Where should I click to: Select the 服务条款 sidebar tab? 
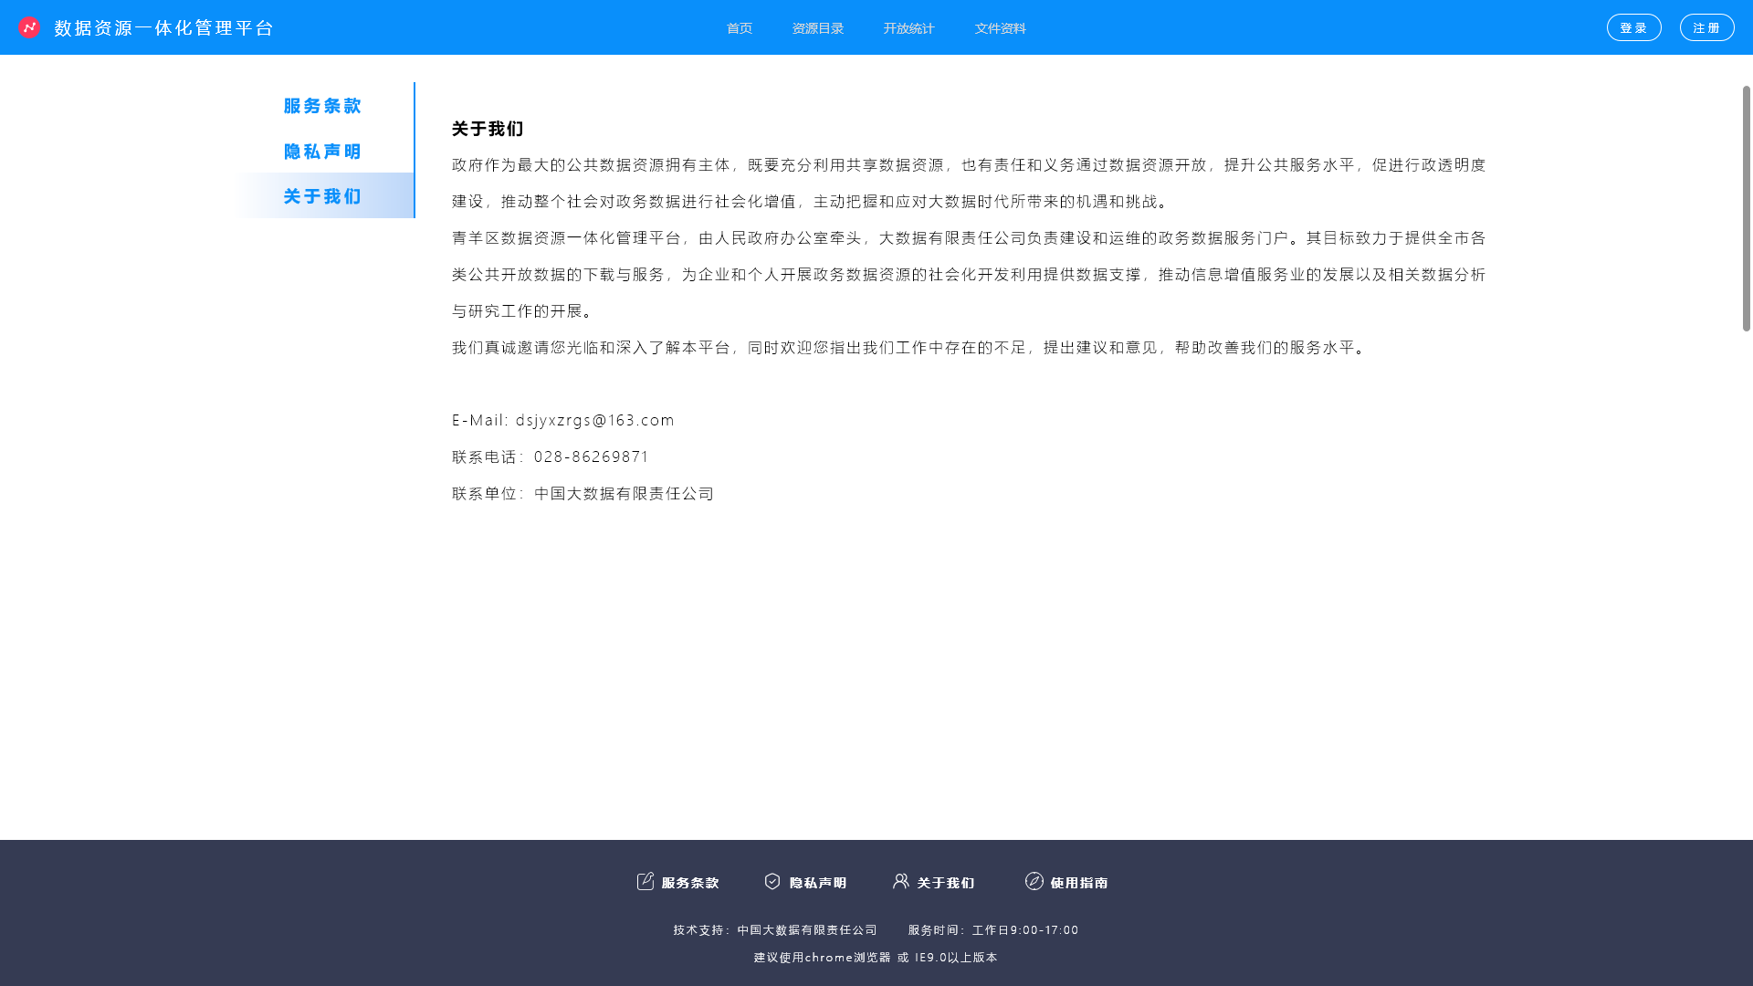322,106
